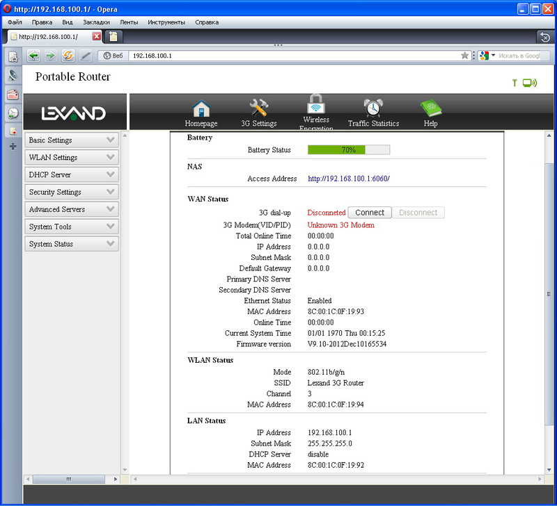Open the Вид menu

click(67, 22)
